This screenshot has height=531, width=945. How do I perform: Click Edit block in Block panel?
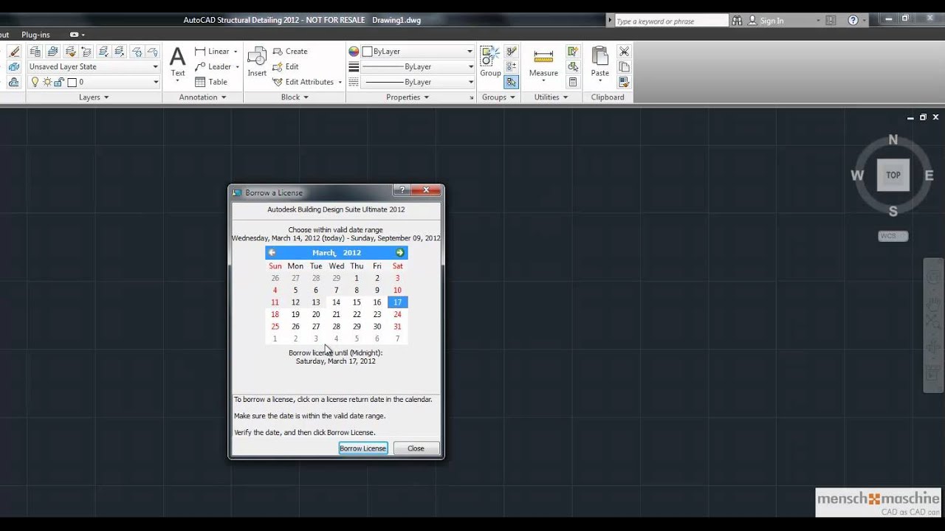(286, 66)
